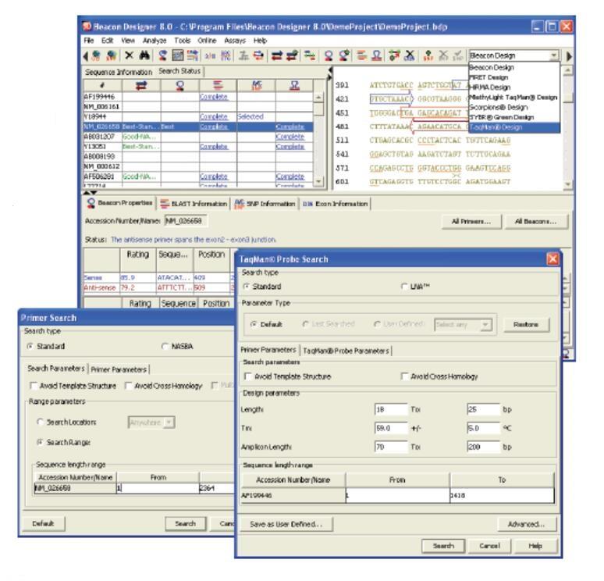604x581 pixels.
Task: Click the last column header icon in sequence table
Action: (x=295, y=85)
